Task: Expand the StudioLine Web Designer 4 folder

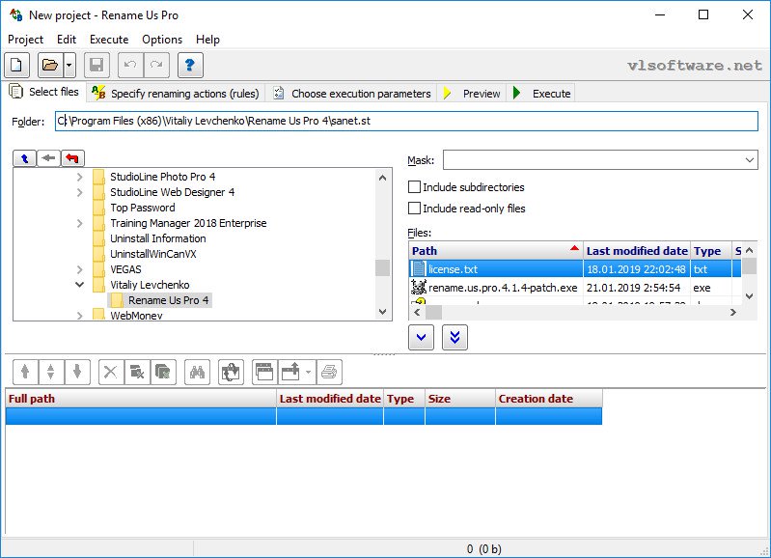Action: point(80,192)
